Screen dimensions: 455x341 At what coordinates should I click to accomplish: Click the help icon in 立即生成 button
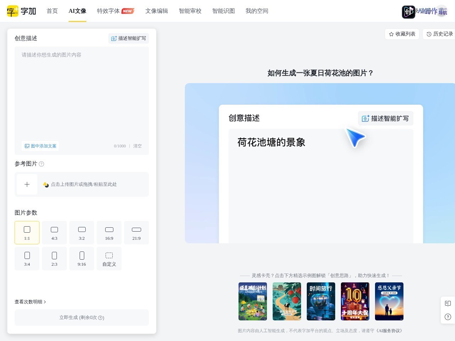[x=101, y=318]
